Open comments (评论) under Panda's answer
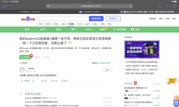 click(x=44, y=81)
